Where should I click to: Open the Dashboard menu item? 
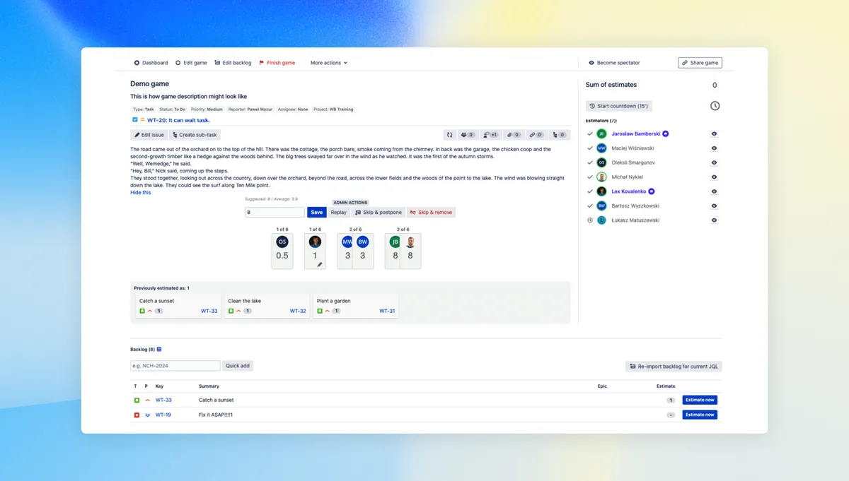[151, 63]
